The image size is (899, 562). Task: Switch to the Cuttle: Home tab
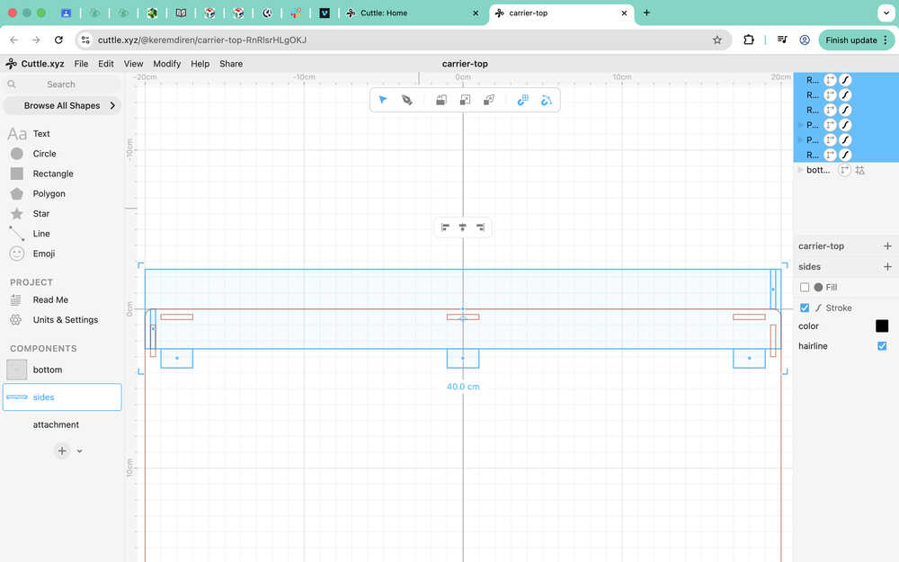(413, 13)
